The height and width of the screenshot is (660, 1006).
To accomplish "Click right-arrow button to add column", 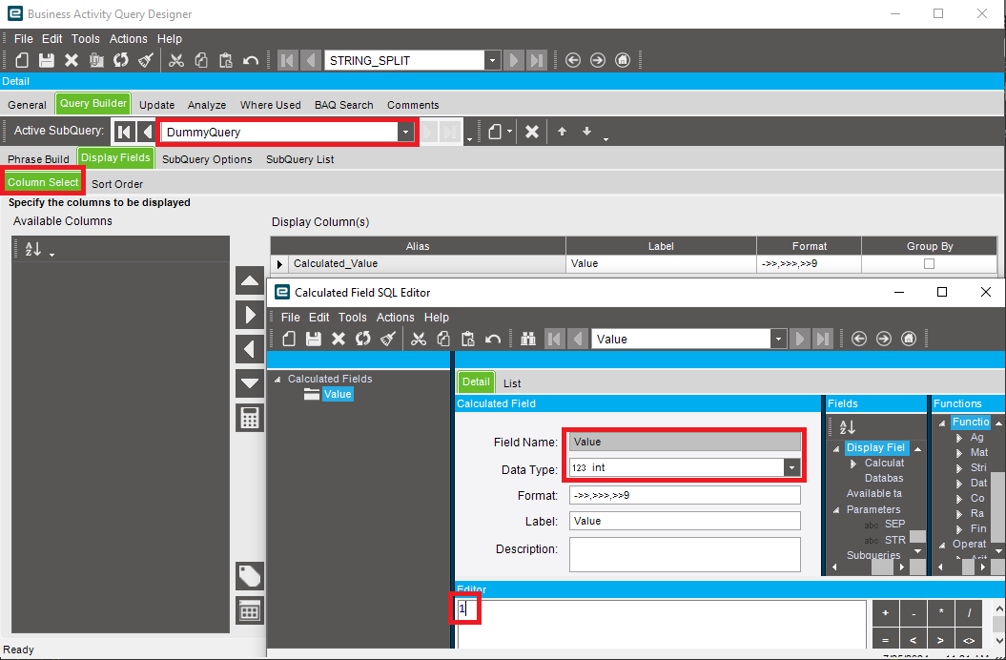I will click(x=250, y=315).
